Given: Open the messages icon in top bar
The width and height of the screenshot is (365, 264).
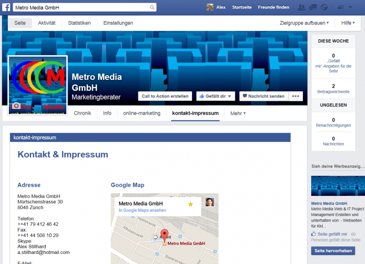Looking at the screenshot, I should point(313,7).
